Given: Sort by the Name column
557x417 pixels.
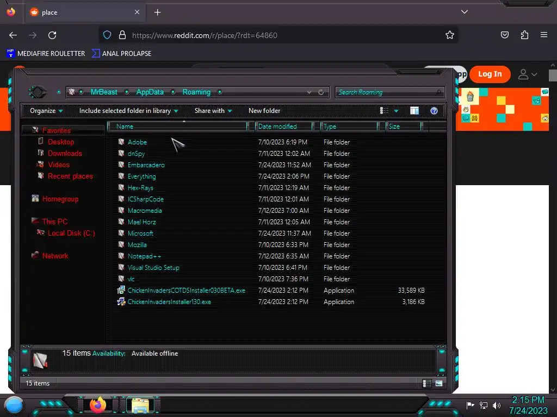Looking at the screenshot, I should pyautogui.click(x=178, y=127).
